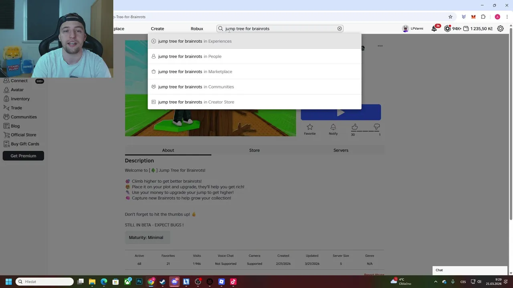The height and width of the screenshot is (288, 513).
Task: Open the game's three-dot options menu
Action: tap(380, 46)
